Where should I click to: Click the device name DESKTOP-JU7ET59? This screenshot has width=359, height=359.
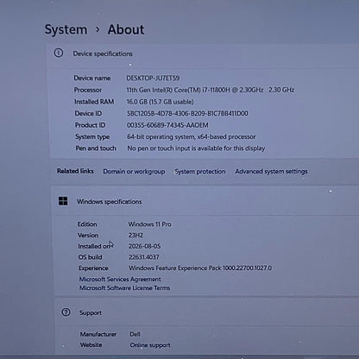click(x=153, y=78)
